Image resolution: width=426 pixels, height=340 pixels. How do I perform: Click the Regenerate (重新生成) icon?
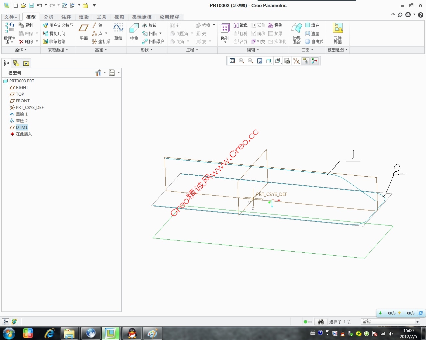[10, 33]
